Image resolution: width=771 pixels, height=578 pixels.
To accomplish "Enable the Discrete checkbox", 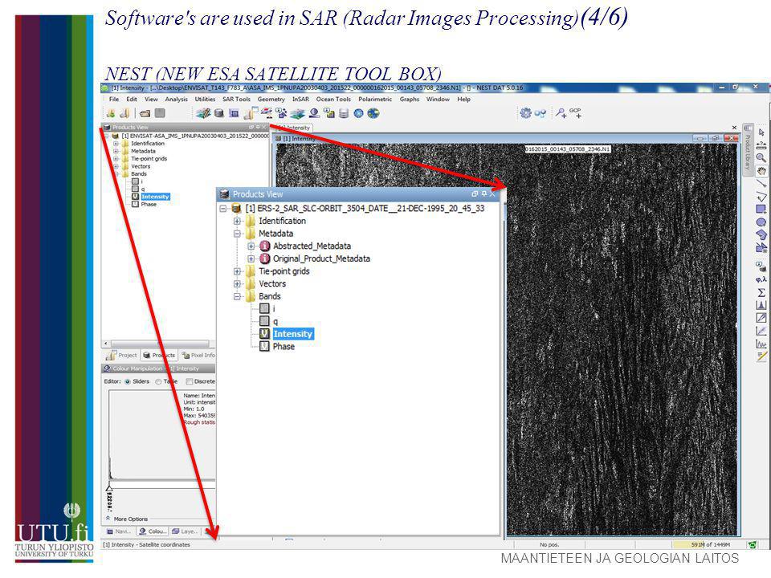I will (189, 381).
